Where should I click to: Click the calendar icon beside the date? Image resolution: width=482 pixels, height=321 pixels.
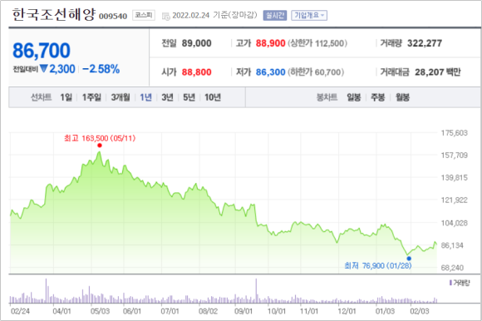[165, 16]
